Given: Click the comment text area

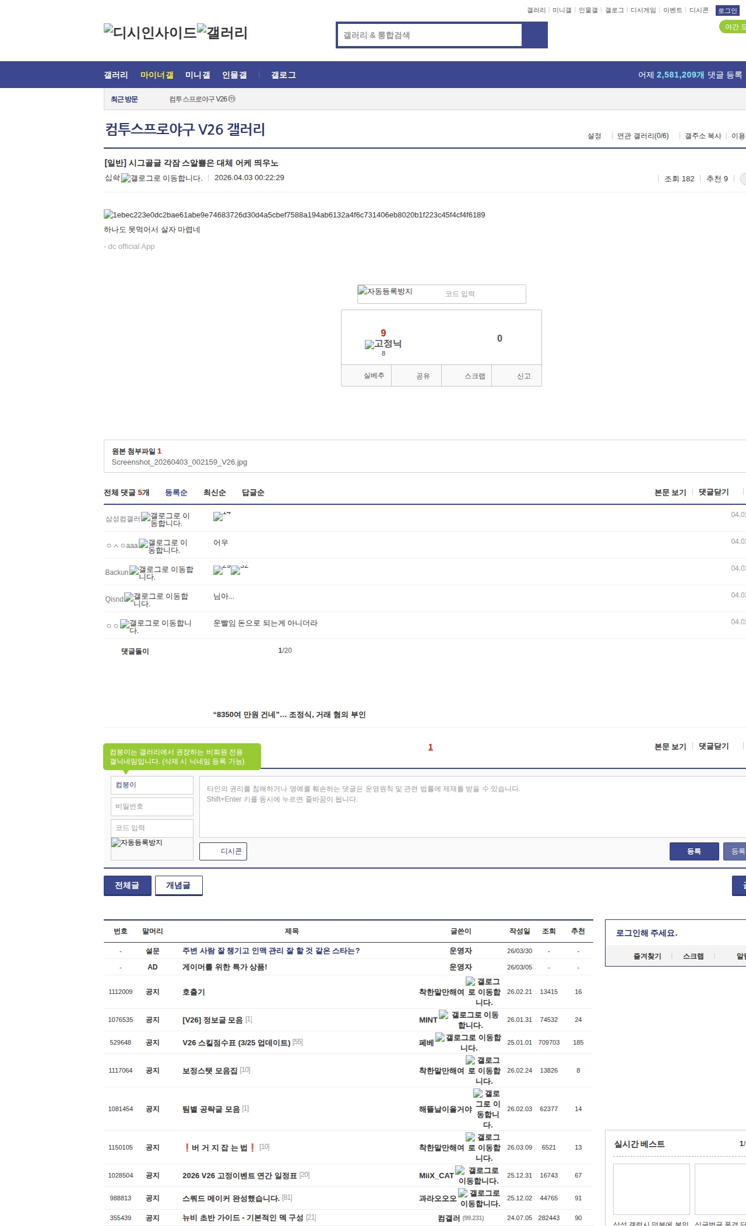Looking at the screenshot, I should (472, 806).
